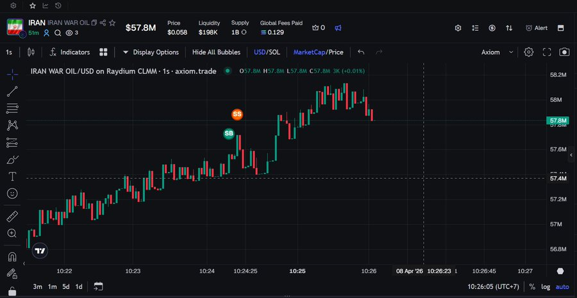Switch MarketCap/Price display toggle
Screen dimensions: 577x298
[x=318, y=53]
